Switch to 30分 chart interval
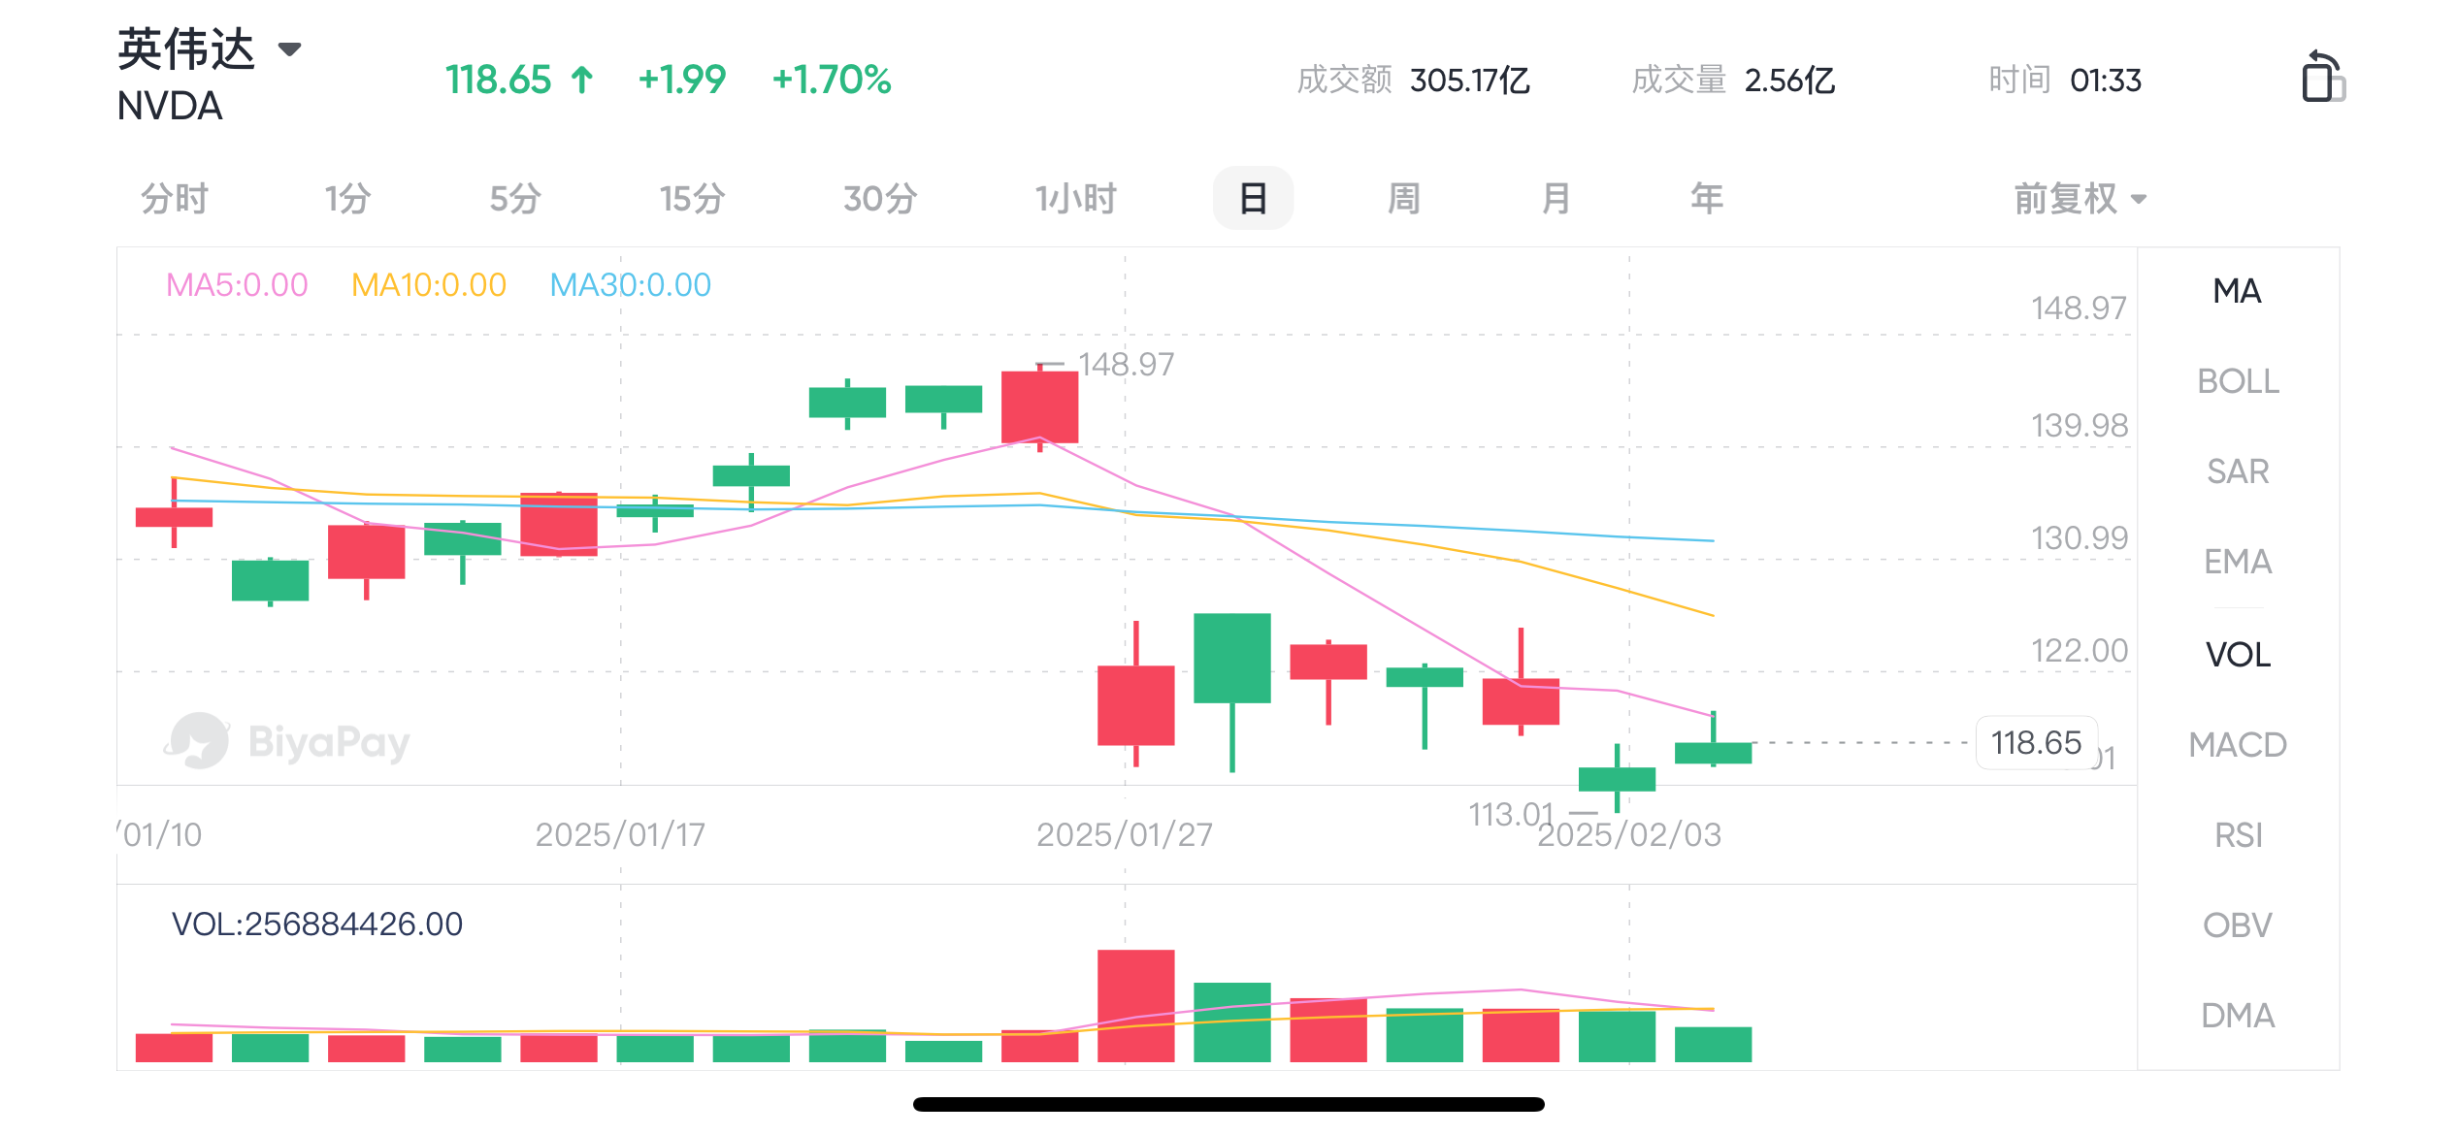2457x1135 pixels. [879, 199]
